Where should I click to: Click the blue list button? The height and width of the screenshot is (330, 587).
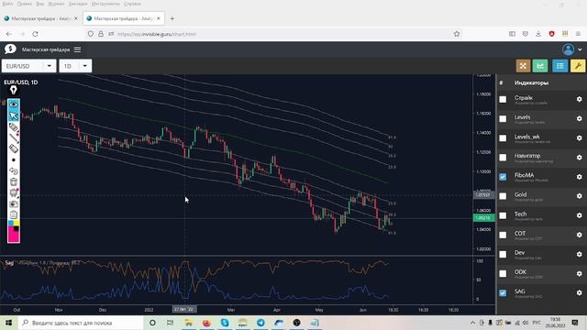(560, 66)
